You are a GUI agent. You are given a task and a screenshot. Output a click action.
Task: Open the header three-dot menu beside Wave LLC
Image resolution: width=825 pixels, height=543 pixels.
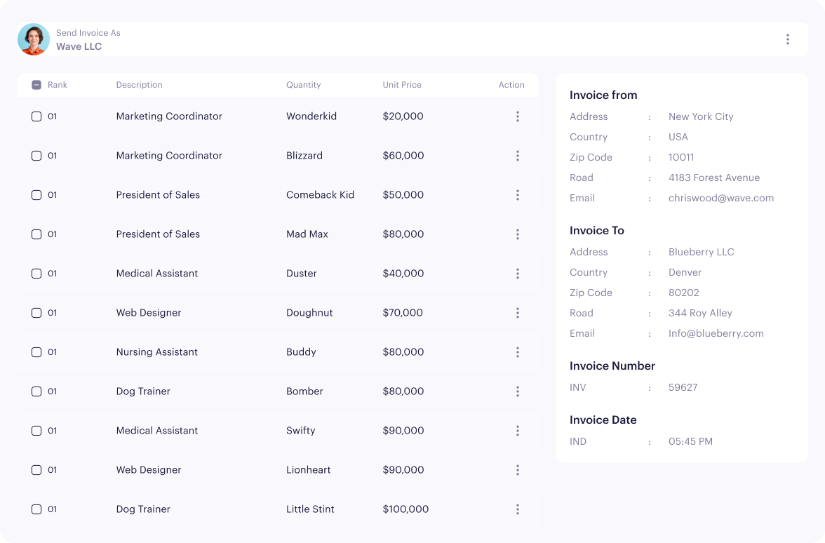click(x=787, y=39)
